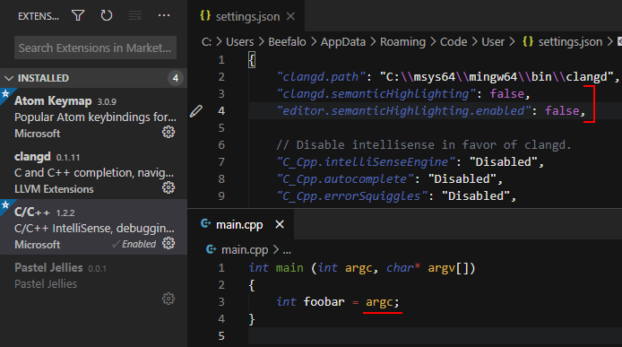Screen dimensions: 622x347
Task: Click the underlined argc on line 3
Action: point(379,302)
